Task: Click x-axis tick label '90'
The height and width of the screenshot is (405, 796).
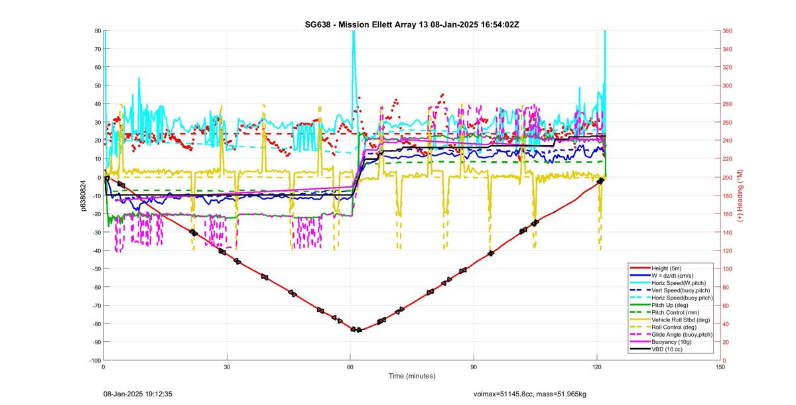Action: 474,367
